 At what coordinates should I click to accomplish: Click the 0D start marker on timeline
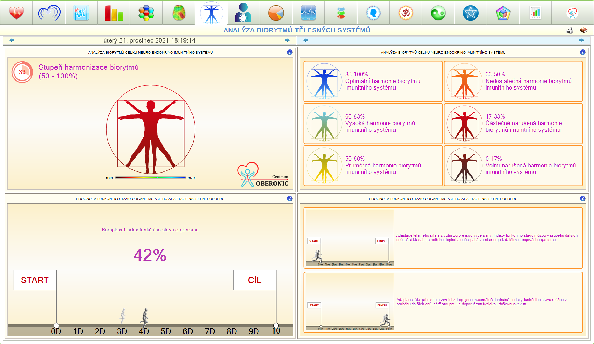coord(56,331)
